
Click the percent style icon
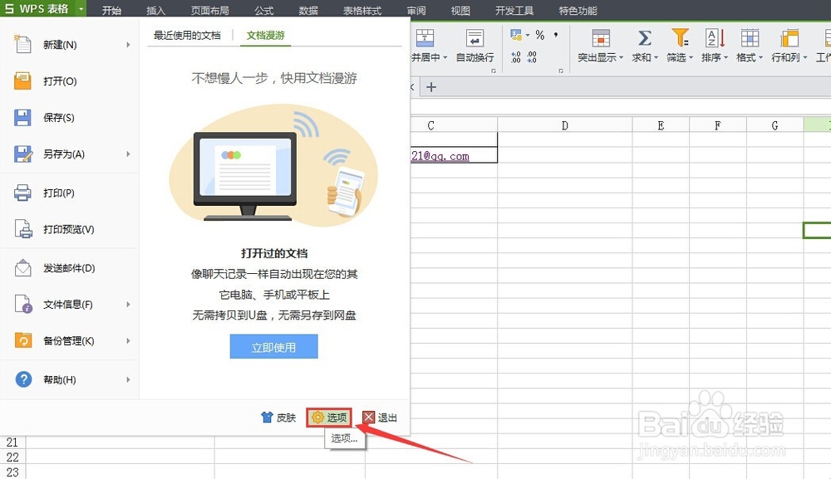pyautogui.click(x=539, y=35)
